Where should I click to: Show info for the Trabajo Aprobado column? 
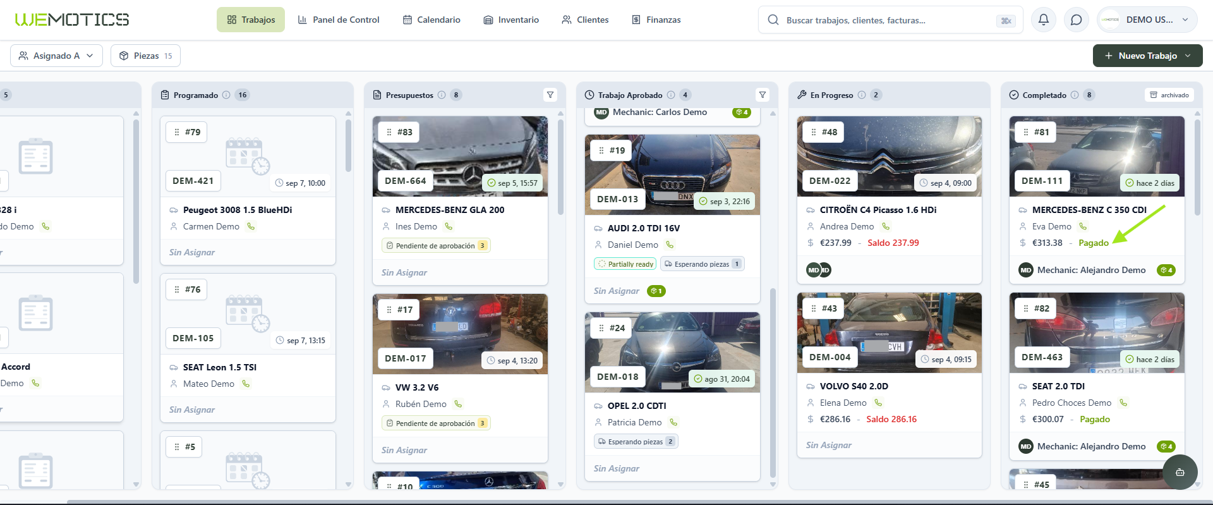671,95
